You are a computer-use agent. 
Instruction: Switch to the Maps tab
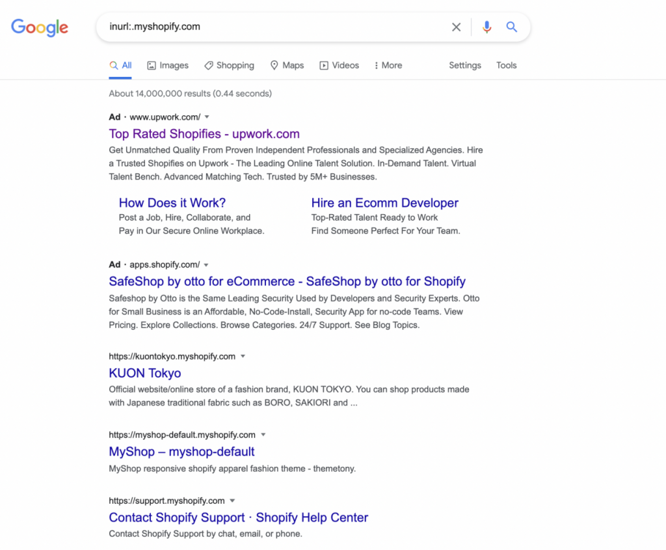click(x=287, y=66)
